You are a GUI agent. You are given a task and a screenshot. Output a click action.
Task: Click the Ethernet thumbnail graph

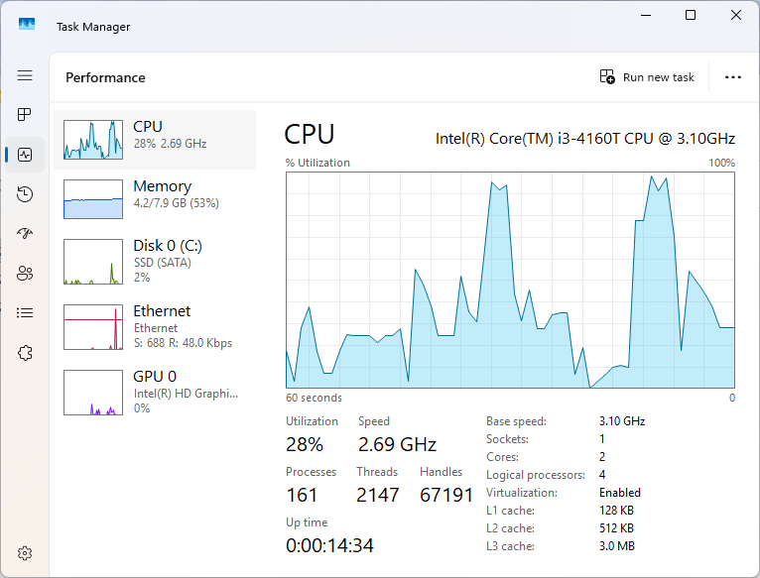93,327
